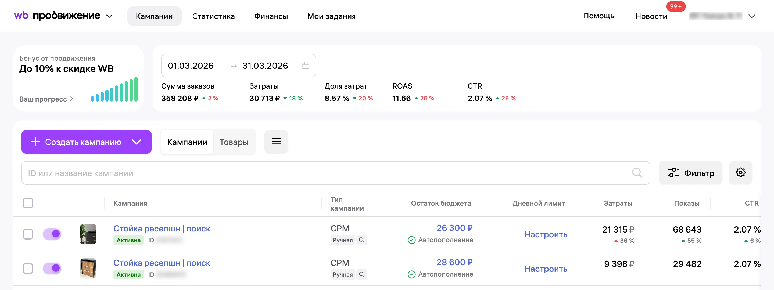Click Автопополнение check icon for 26 300 ₽
Viewport: 774px width, 290px height.
pyautogui.click(x=412, y=240)
